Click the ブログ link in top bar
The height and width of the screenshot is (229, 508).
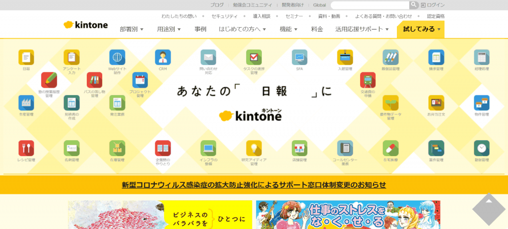click(217, 5)
